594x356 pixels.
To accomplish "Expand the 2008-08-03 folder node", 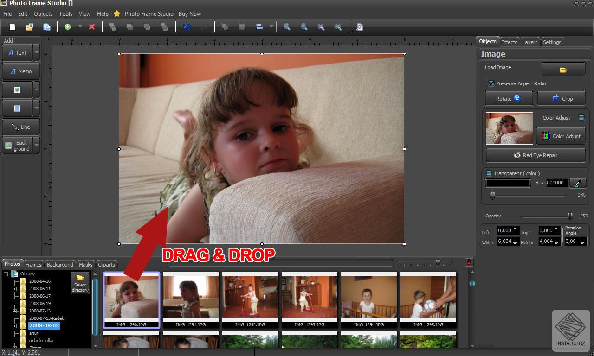I will 15,326.
